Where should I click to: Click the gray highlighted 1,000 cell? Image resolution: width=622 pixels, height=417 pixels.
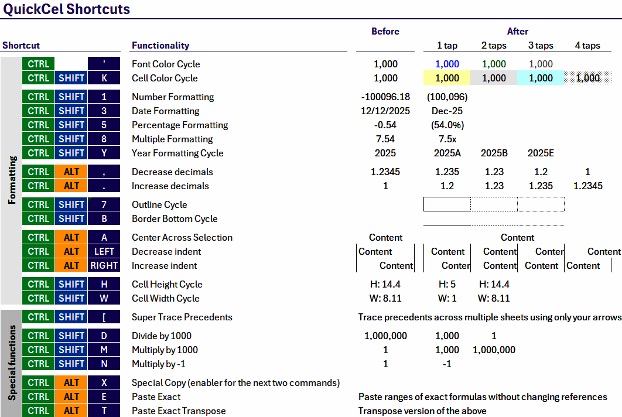[494, 78]
